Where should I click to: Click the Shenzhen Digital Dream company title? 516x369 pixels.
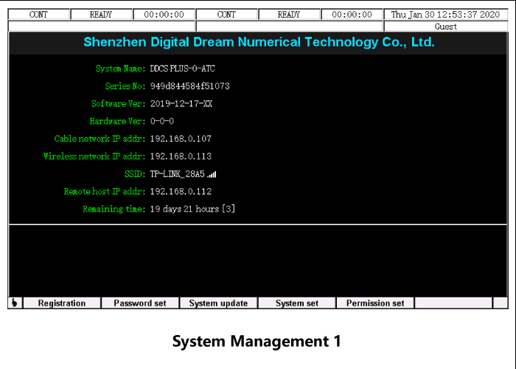tap(259, 42)
